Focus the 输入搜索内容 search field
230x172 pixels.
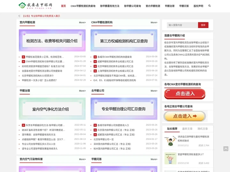click(182, 25)
